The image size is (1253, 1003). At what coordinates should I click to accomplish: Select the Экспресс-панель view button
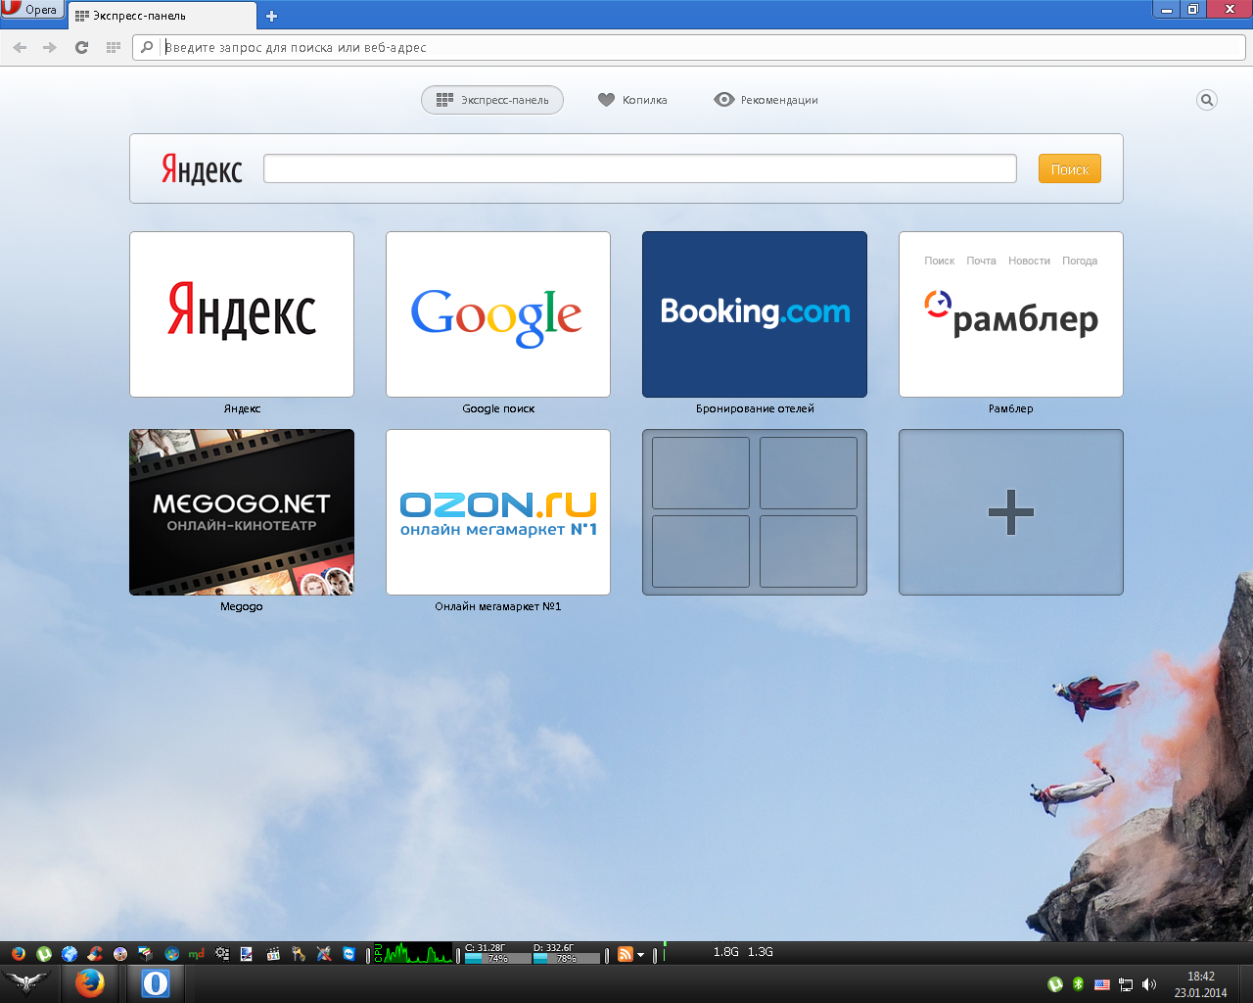(x=492, y=100)
